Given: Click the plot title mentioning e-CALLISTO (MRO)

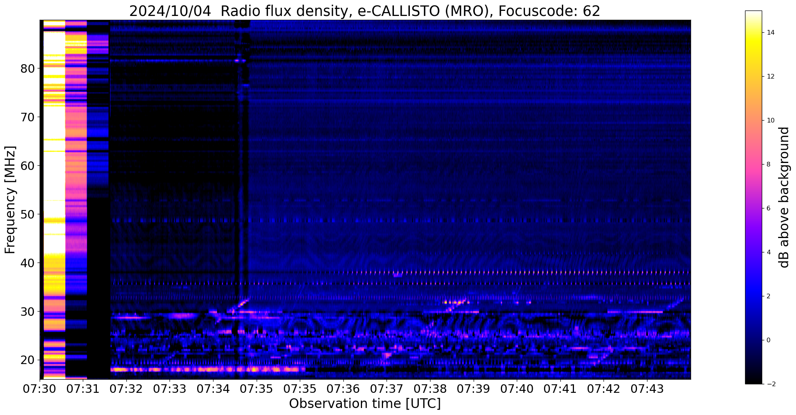Looking at the screenshot, I should (x=365, y=11).
